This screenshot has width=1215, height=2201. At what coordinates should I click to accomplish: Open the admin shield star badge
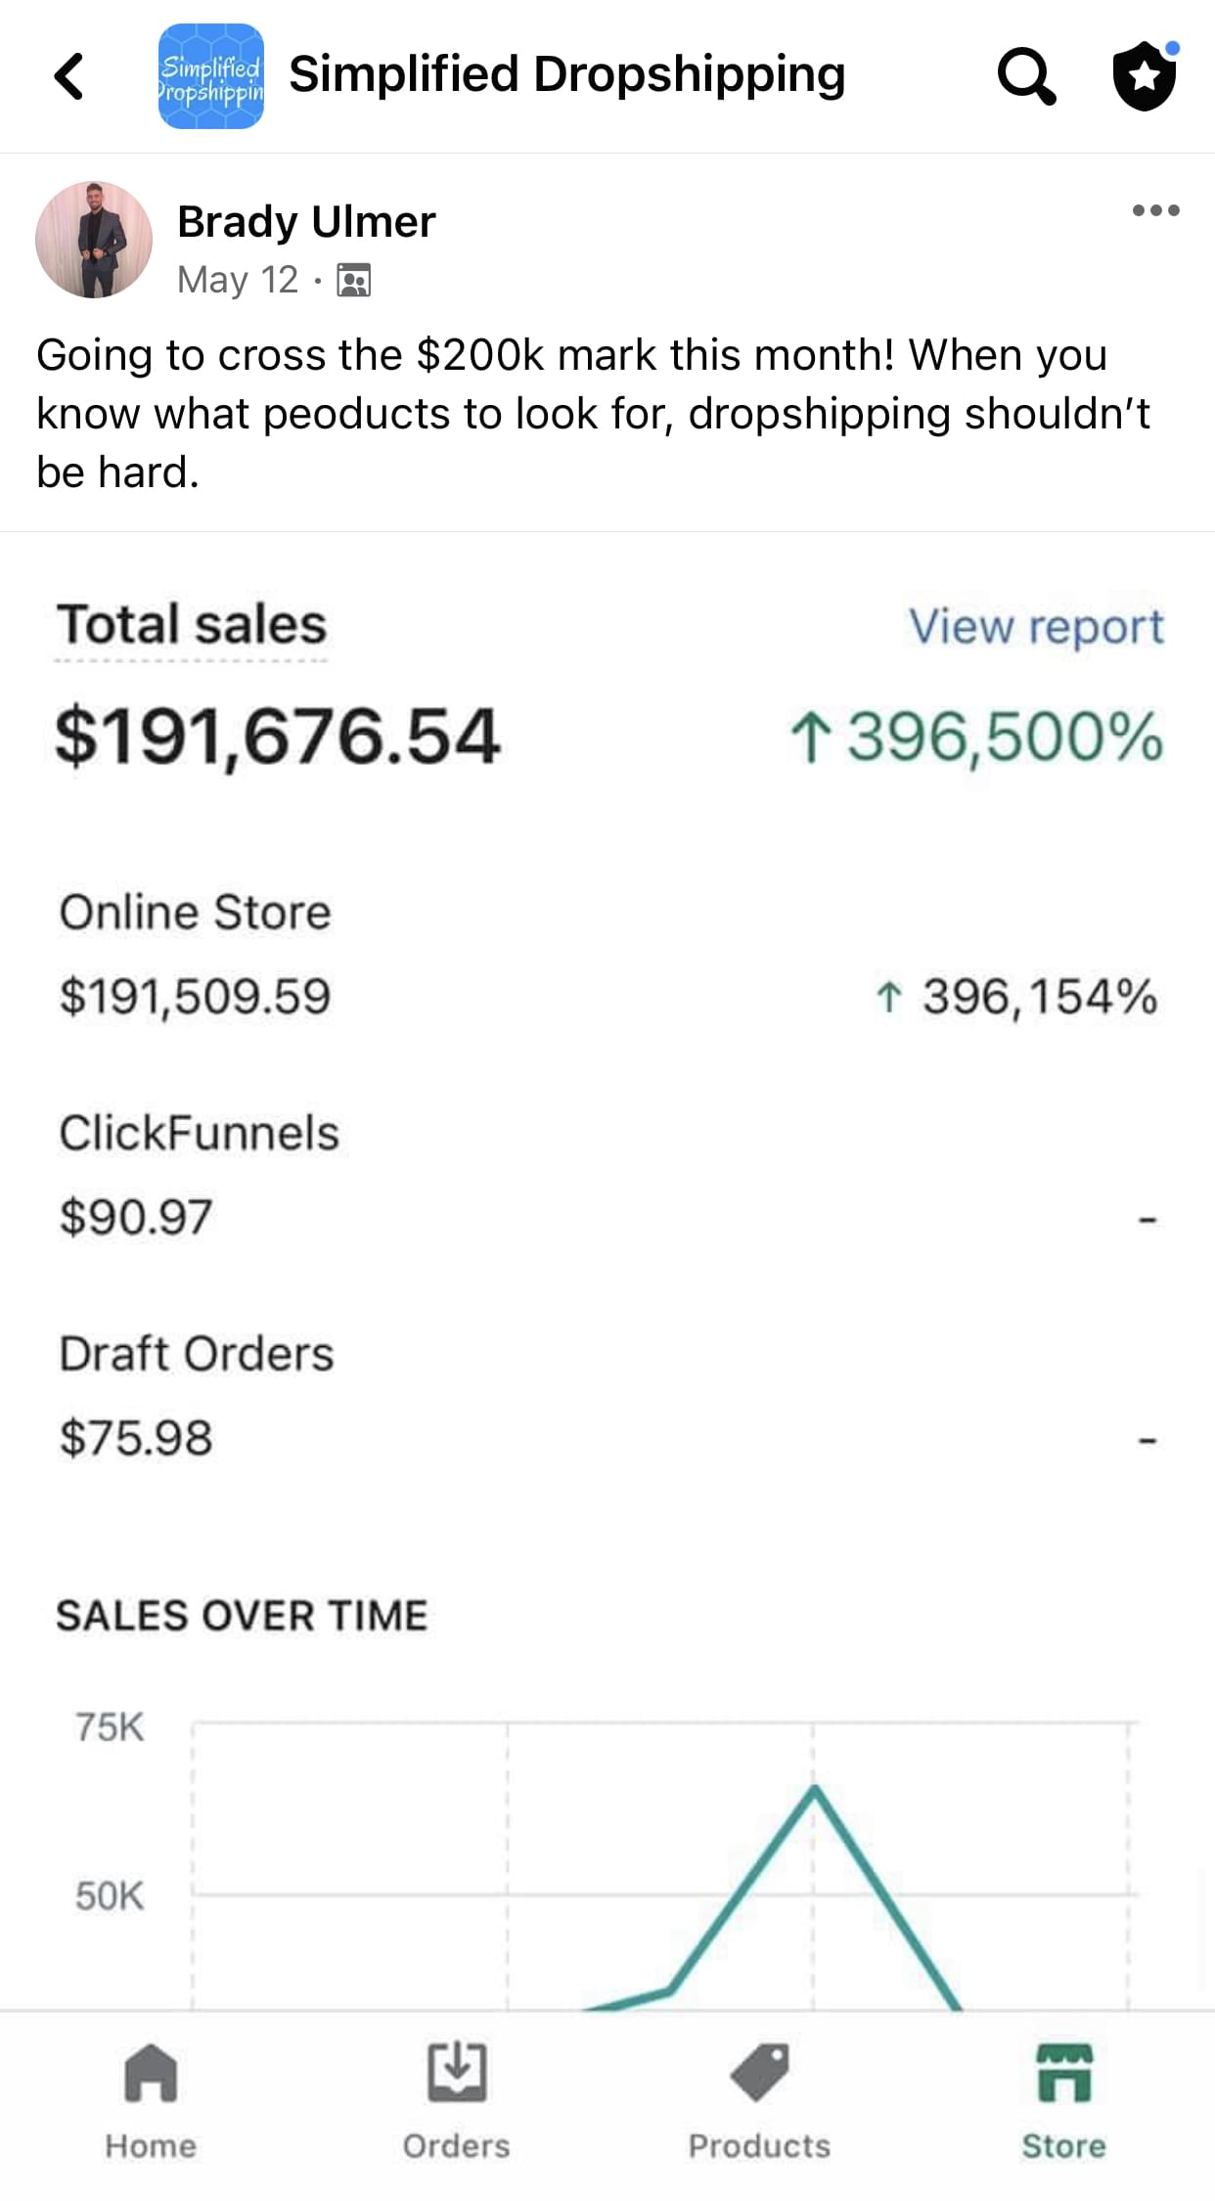[x=1146, y=74]
